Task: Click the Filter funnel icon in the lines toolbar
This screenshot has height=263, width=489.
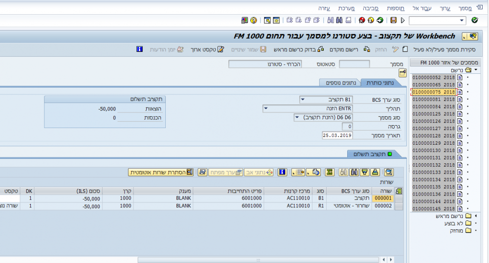Action: pos(365,172)
